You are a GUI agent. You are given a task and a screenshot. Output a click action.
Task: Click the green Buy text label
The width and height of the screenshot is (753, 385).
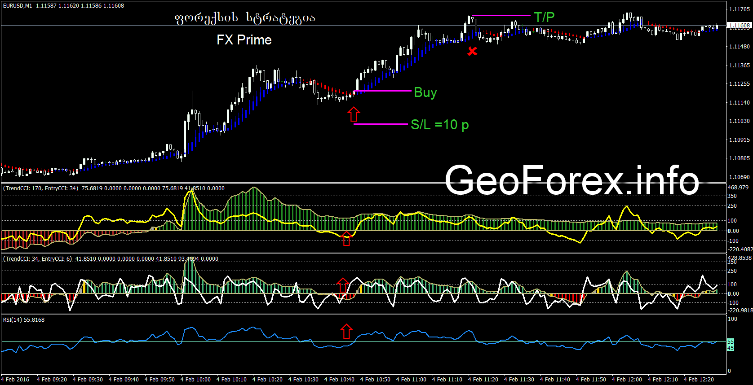[x=425, y=92]
